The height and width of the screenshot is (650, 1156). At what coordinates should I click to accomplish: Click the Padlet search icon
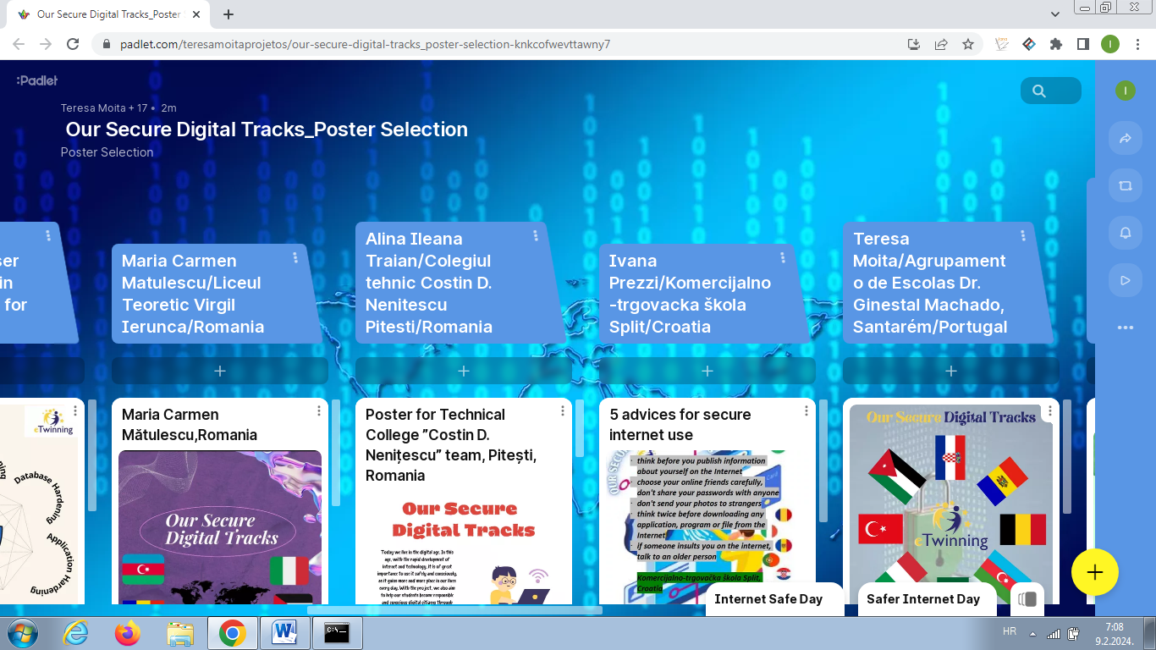[1040, 91]
